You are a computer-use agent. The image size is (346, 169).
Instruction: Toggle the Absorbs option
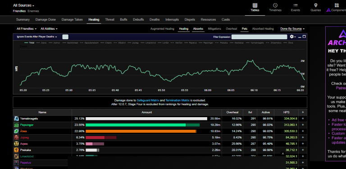pyautogui.click(x=198, y=29)
